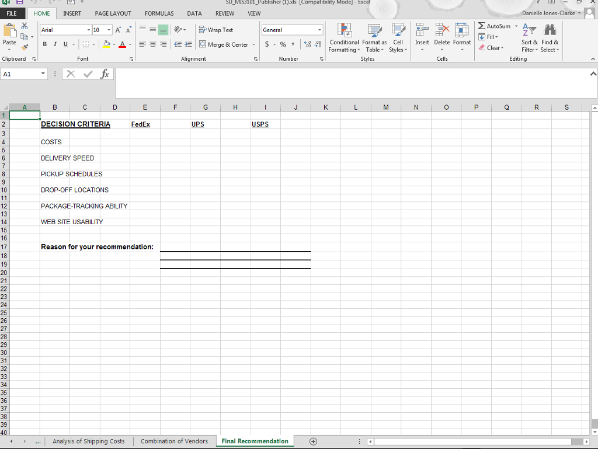Open Conditional Formatting menu

click(x=344, y=37)
